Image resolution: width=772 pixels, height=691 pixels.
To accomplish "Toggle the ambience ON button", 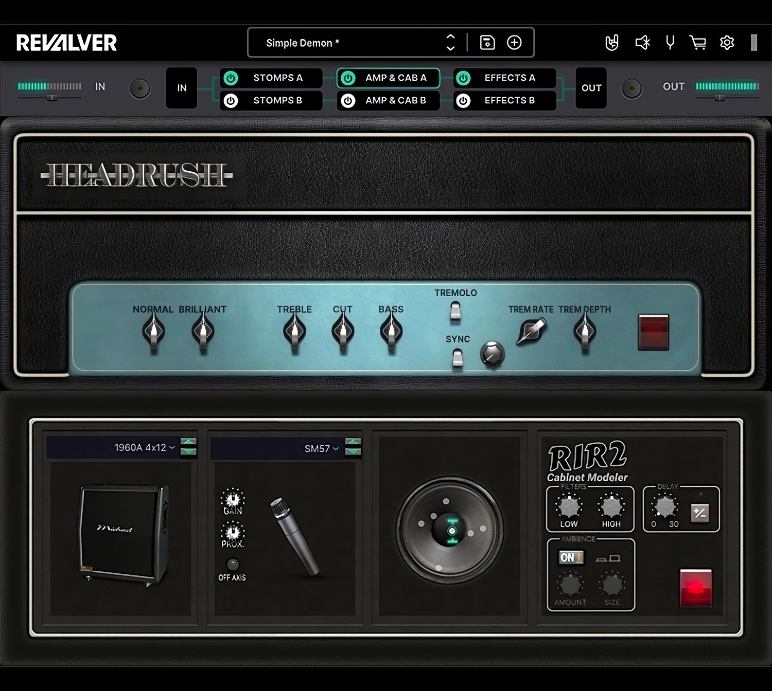I will point(571,557).
